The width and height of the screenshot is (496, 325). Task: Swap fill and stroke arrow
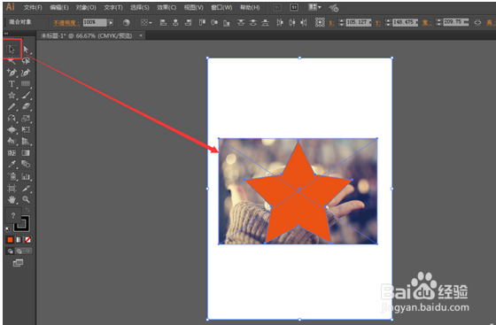tap(27, 210)
